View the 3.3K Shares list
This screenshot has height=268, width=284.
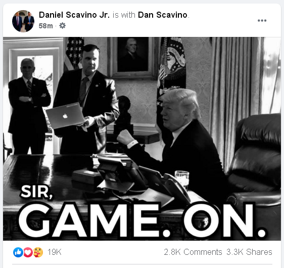[249, 252]
